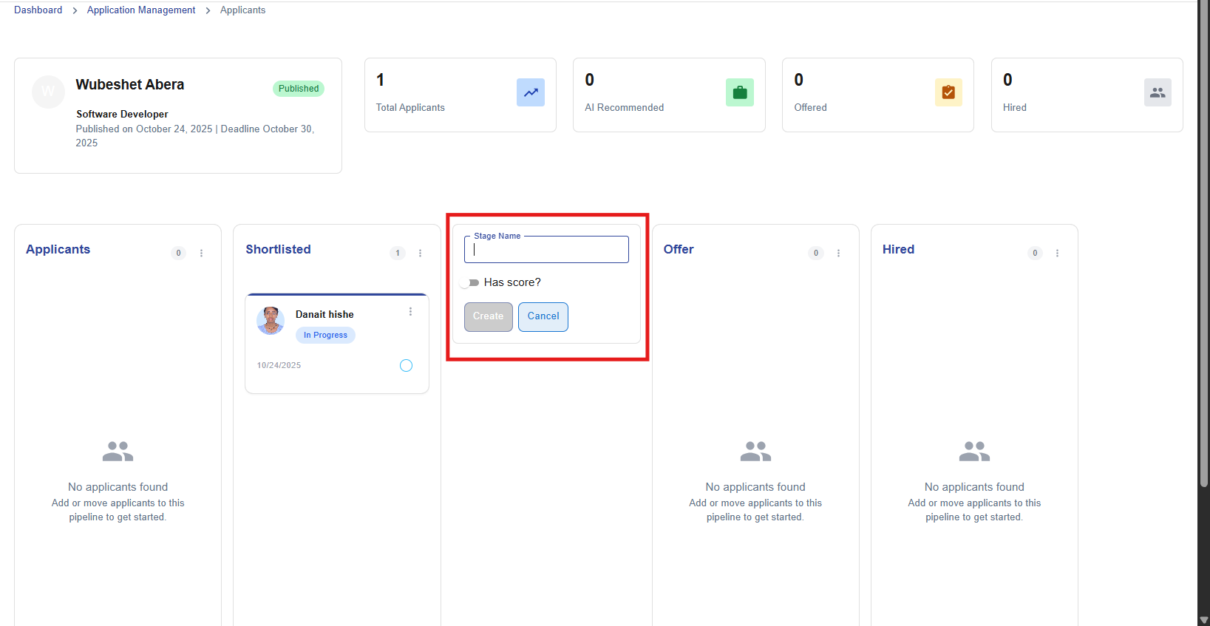Click the W avatar next to Wubeshet Abera
Screen dimensions: 1210x626
coord(48,92)
